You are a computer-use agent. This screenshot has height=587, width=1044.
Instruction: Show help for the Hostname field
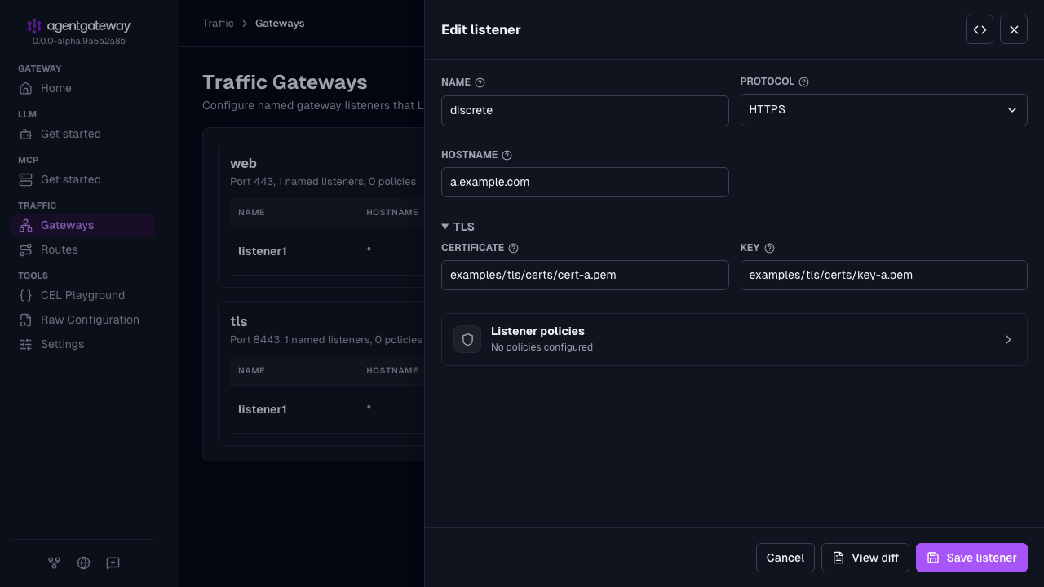click(507, 155)
